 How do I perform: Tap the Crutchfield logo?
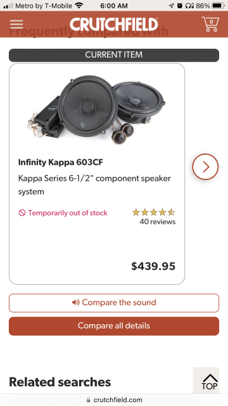pos(114,24)
